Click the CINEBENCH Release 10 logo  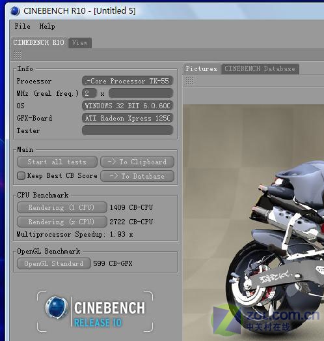pos(95,312)
